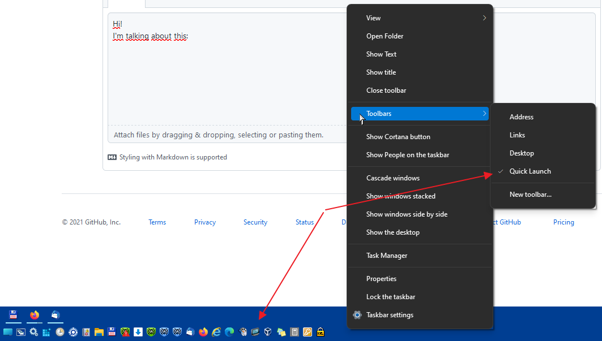Open Thunderbird from the Quick Launch toolbar
The height and width of the screenshot is (341, 602).
(190, 332)
